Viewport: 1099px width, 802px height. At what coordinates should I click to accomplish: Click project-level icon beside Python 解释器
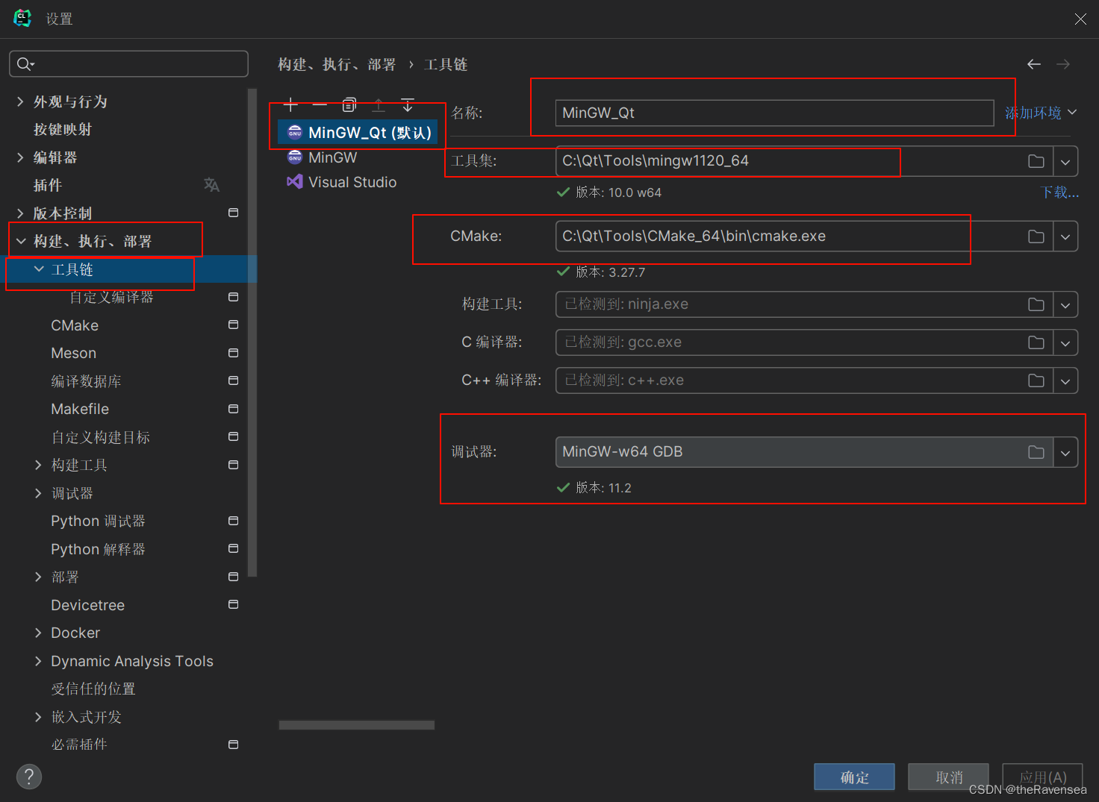233,549
